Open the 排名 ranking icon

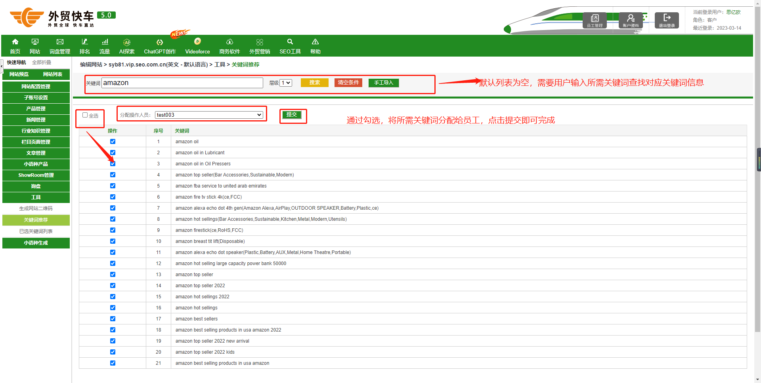[x=84, y=42]
